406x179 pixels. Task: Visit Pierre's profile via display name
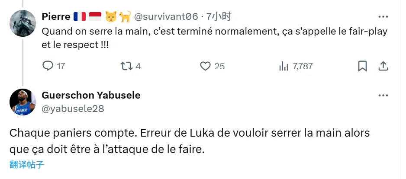56,17
